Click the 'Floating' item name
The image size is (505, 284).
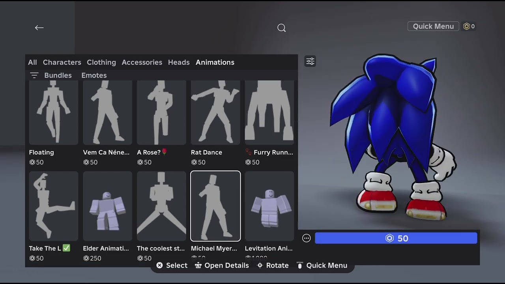point(41,152)
